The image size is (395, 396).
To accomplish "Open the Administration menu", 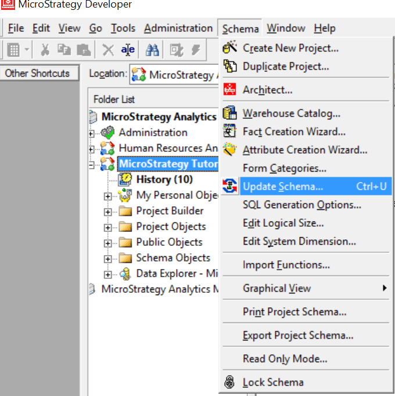I will click(x=178, y=28).
